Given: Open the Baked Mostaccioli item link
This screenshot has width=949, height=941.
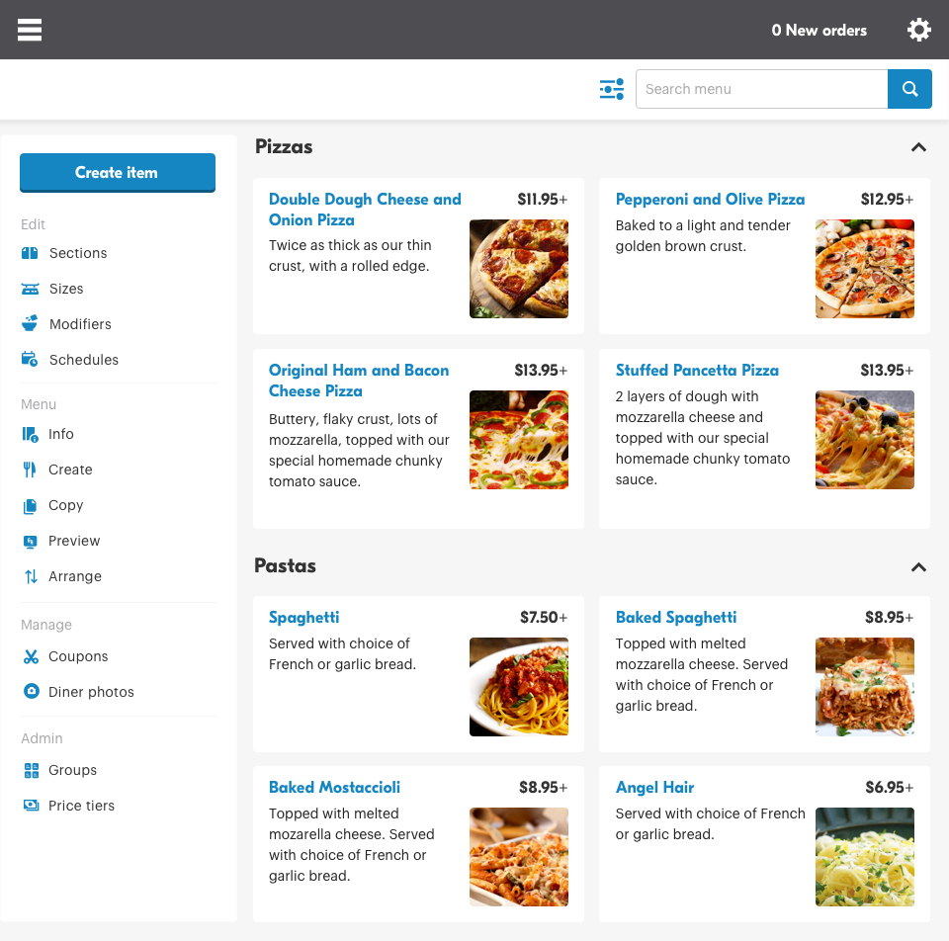Looking at the screenshot, I should click(334, 787).
